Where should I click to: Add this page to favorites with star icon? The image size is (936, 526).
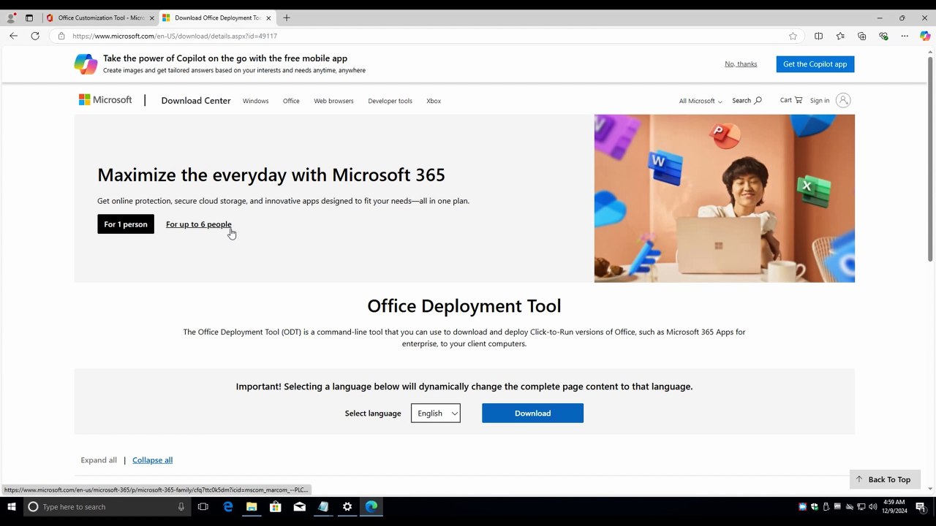(x=793, y=36)
